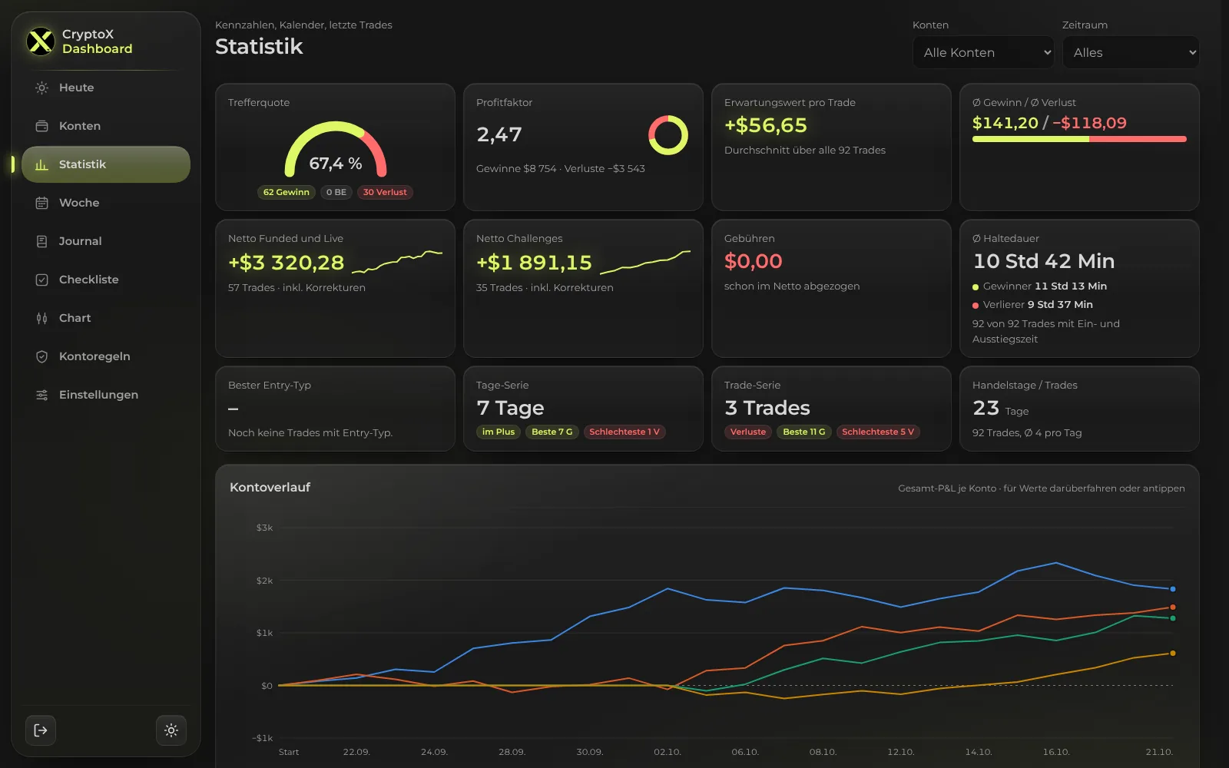Image resolution: width=1229 pixels, height=768 pixels.
Task: Click the Beste 11 G badge
Action: (804, 432)
